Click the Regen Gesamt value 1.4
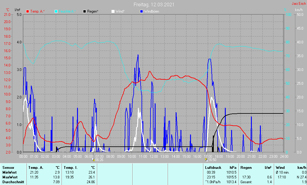Screen dimensions: 307x185 [270, 182]
